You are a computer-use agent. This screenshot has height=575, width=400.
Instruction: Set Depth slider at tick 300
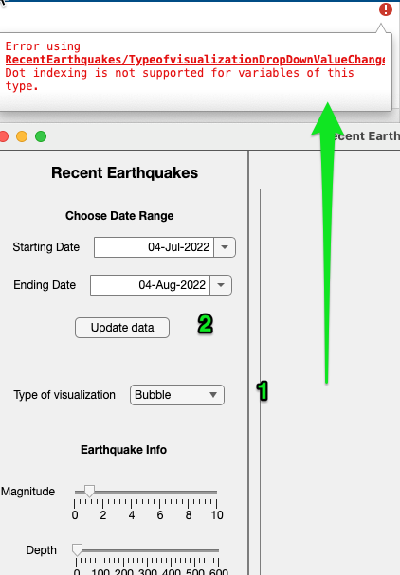147,550
